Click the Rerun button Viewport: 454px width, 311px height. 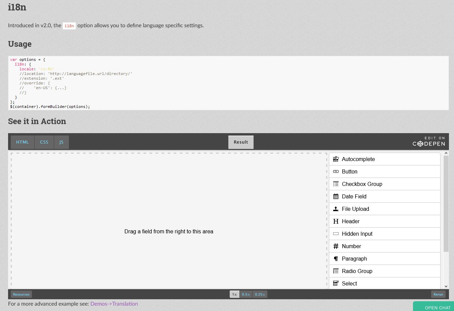438,294
